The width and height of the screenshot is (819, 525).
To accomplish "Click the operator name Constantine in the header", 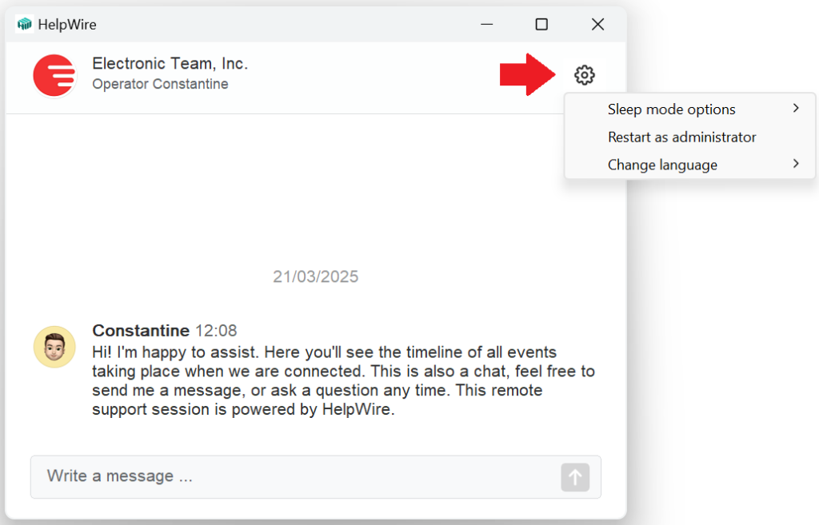I will [158, 84].
